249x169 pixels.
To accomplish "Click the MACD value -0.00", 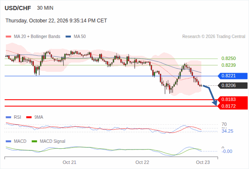I will (227, 151).
